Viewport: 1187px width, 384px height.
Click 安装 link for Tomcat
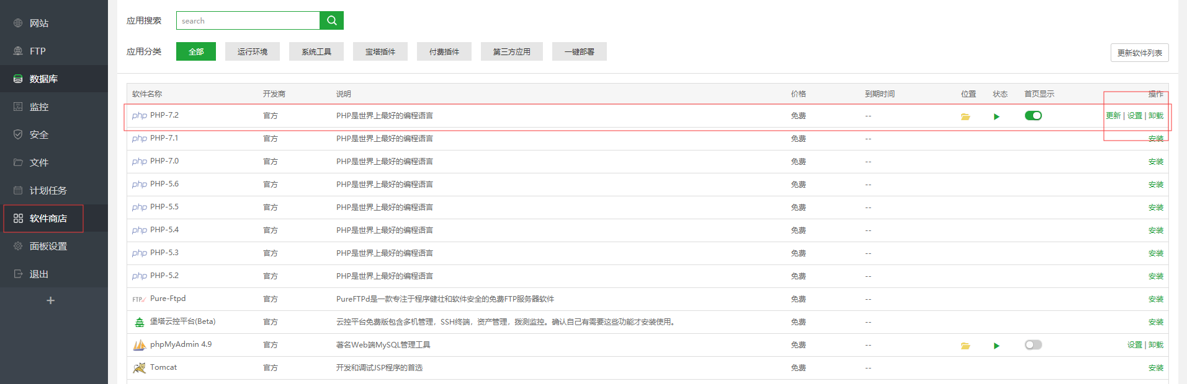[1156, 368]
